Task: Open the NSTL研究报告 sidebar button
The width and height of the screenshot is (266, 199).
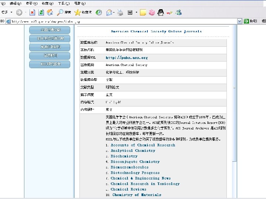Action: tap(50, 64)
